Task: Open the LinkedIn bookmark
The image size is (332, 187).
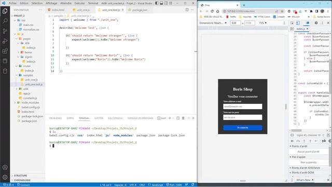Action: [279, 17]
